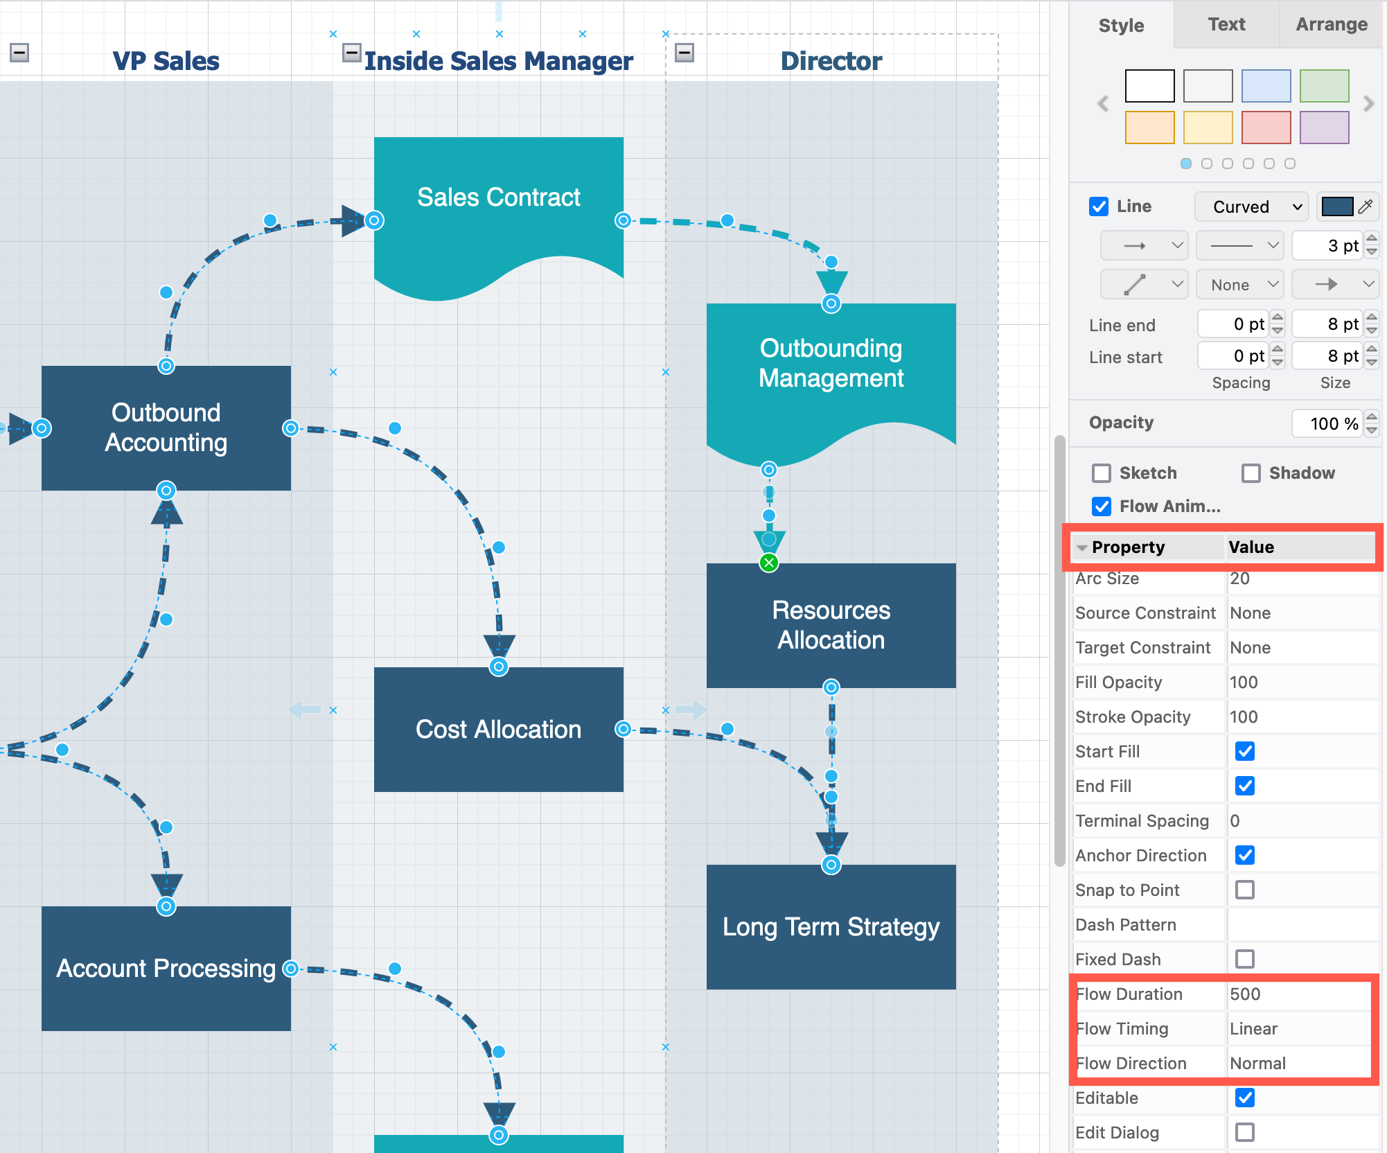The width and height of the screenshot is (1387, 1153).
Task: Collapse the Inside Sales Manager lane
Action: tap(352, 51)
